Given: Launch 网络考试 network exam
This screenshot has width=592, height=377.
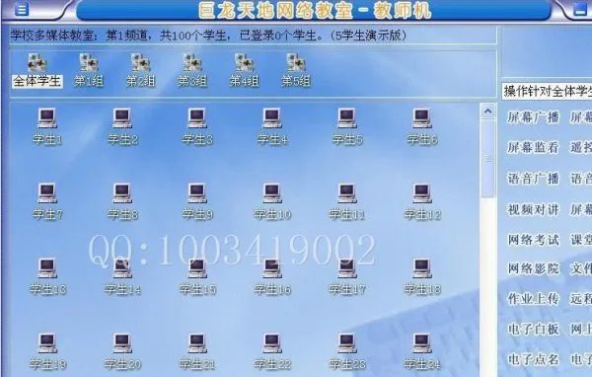Looking at the screenshot, I should [533, 240].
